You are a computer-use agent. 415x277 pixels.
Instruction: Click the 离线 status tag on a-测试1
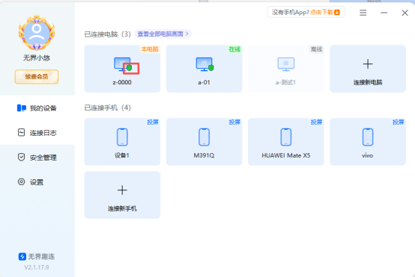316,49
